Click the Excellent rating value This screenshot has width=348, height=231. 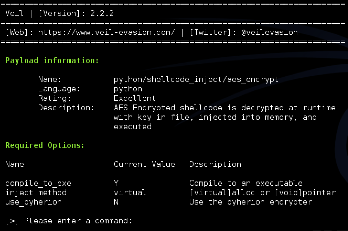coord(135,98)
